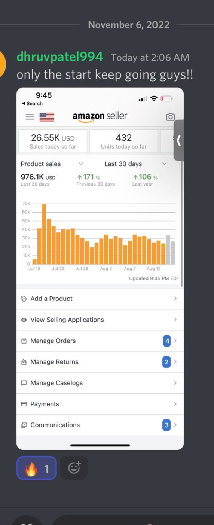Click the Communications envelope icon
214x525 pixels.
click(24, 425)
